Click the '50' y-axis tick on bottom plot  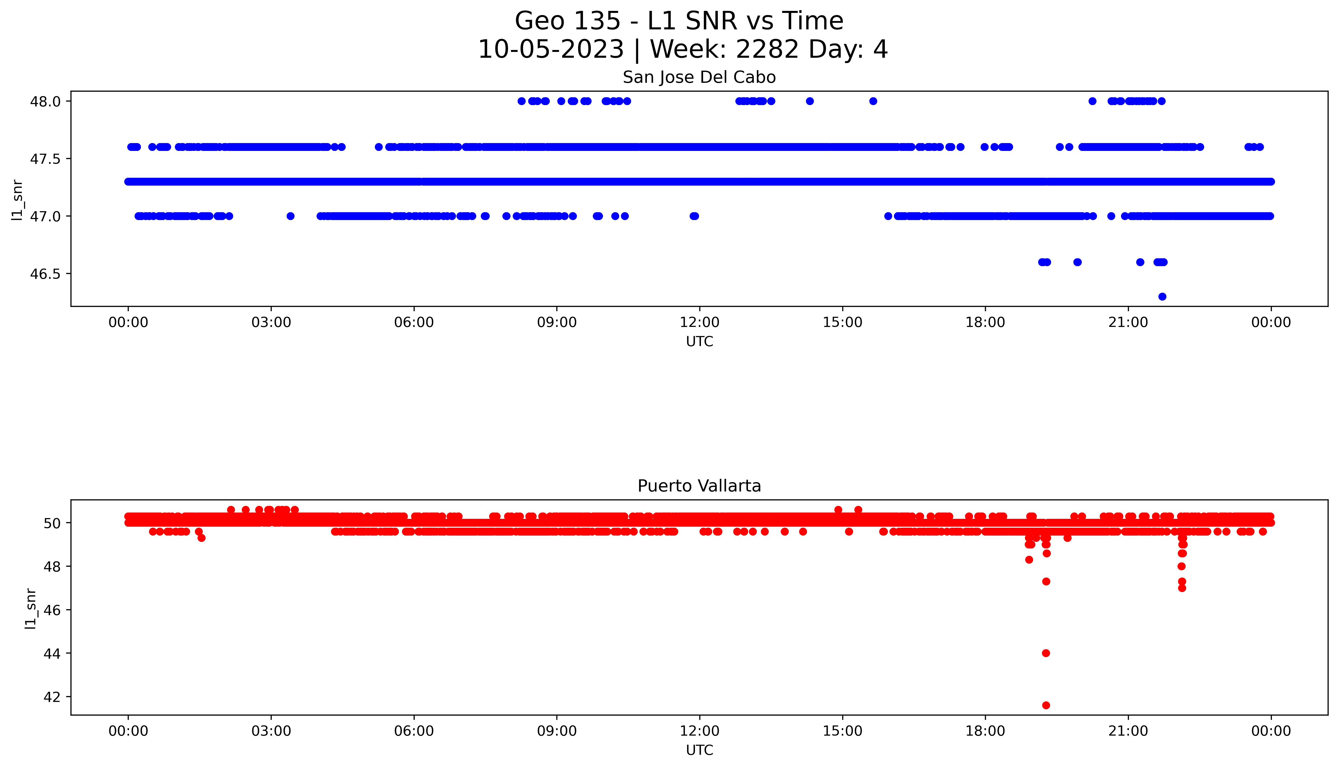point(53,523)
